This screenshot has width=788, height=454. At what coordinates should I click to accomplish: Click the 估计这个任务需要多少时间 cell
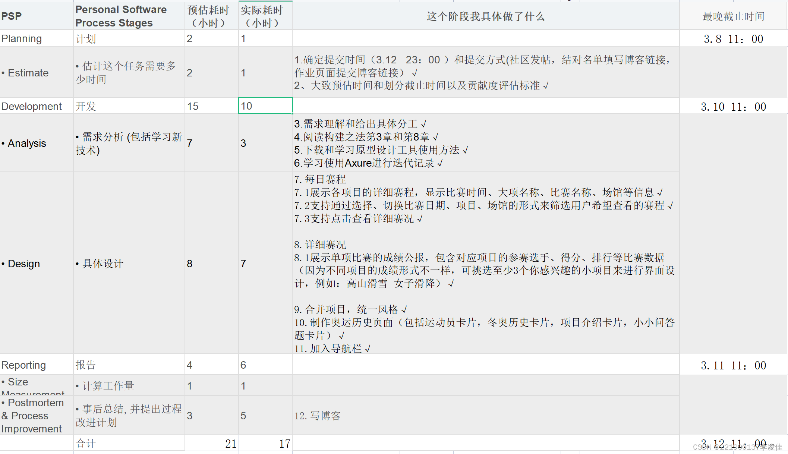129,72
